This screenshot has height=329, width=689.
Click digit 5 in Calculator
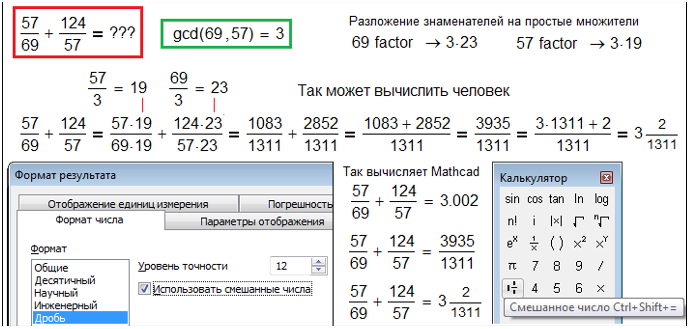tap(556, 288)
